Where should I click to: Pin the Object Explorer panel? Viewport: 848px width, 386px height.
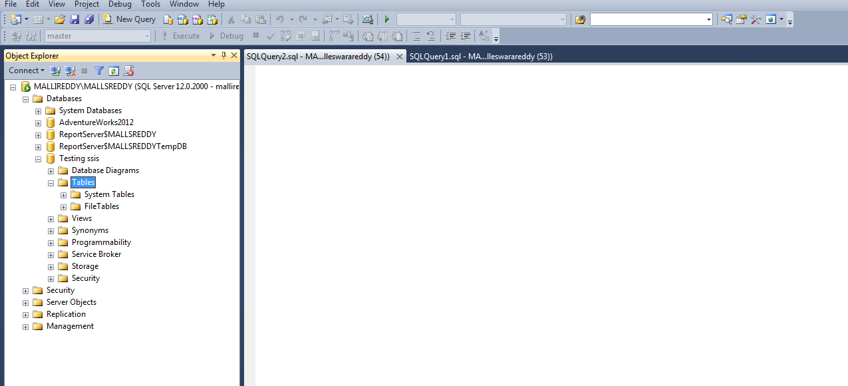pos(223,55)
